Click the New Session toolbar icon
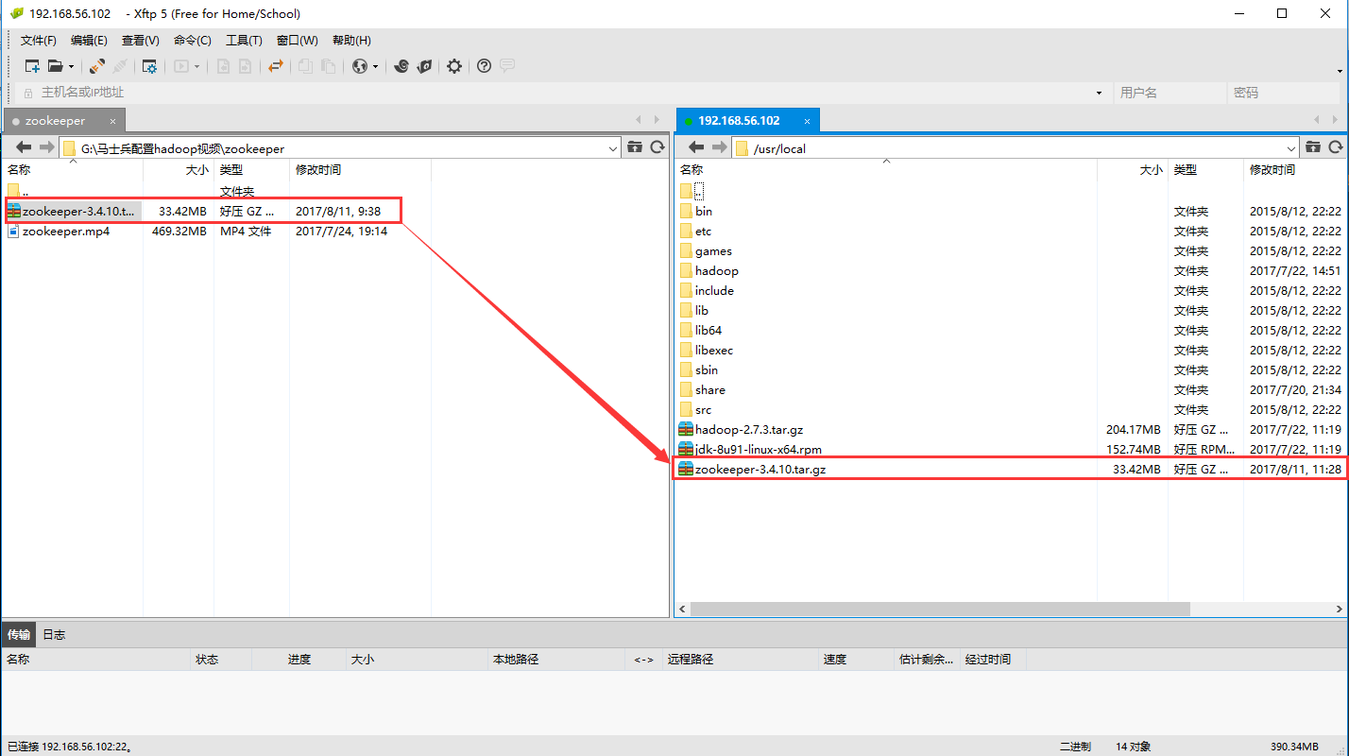 coord(32,66)
